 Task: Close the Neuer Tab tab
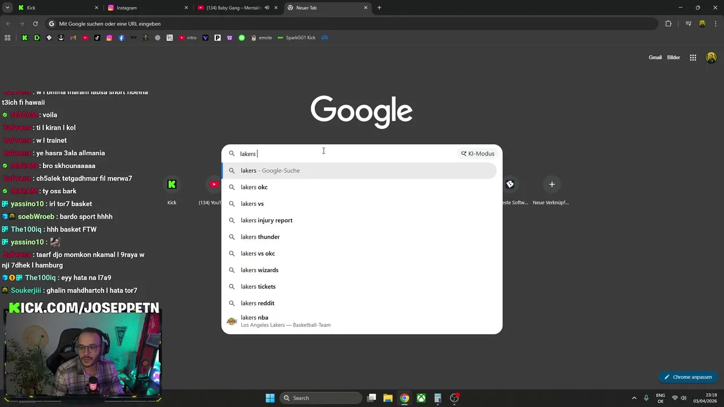click(366, 8)
